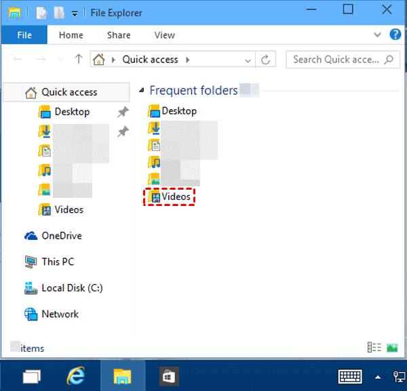This screenshot has width=407, height=391.
Task: Open the Customize Quick Access Toolbar dropdown
Action: 75,14
